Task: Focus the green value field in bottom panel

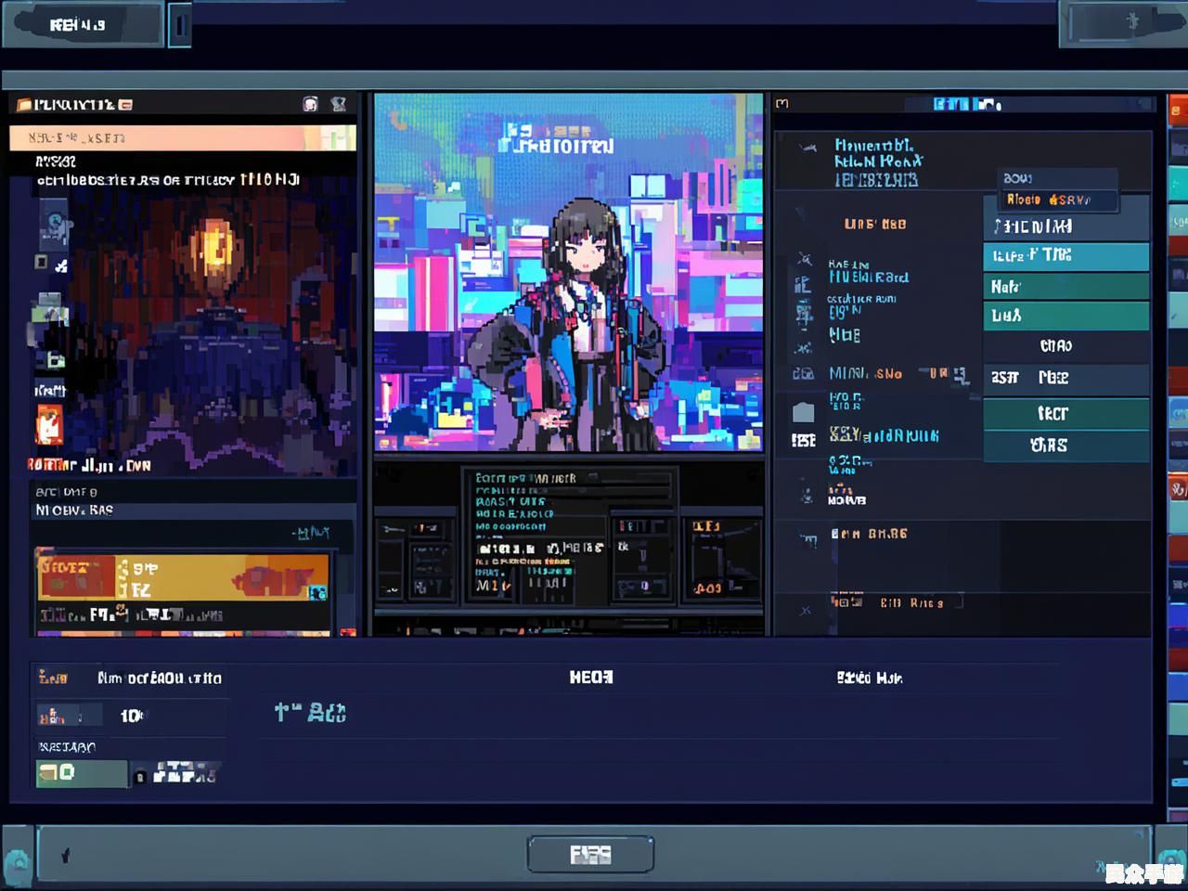Action: pos(82,773)
